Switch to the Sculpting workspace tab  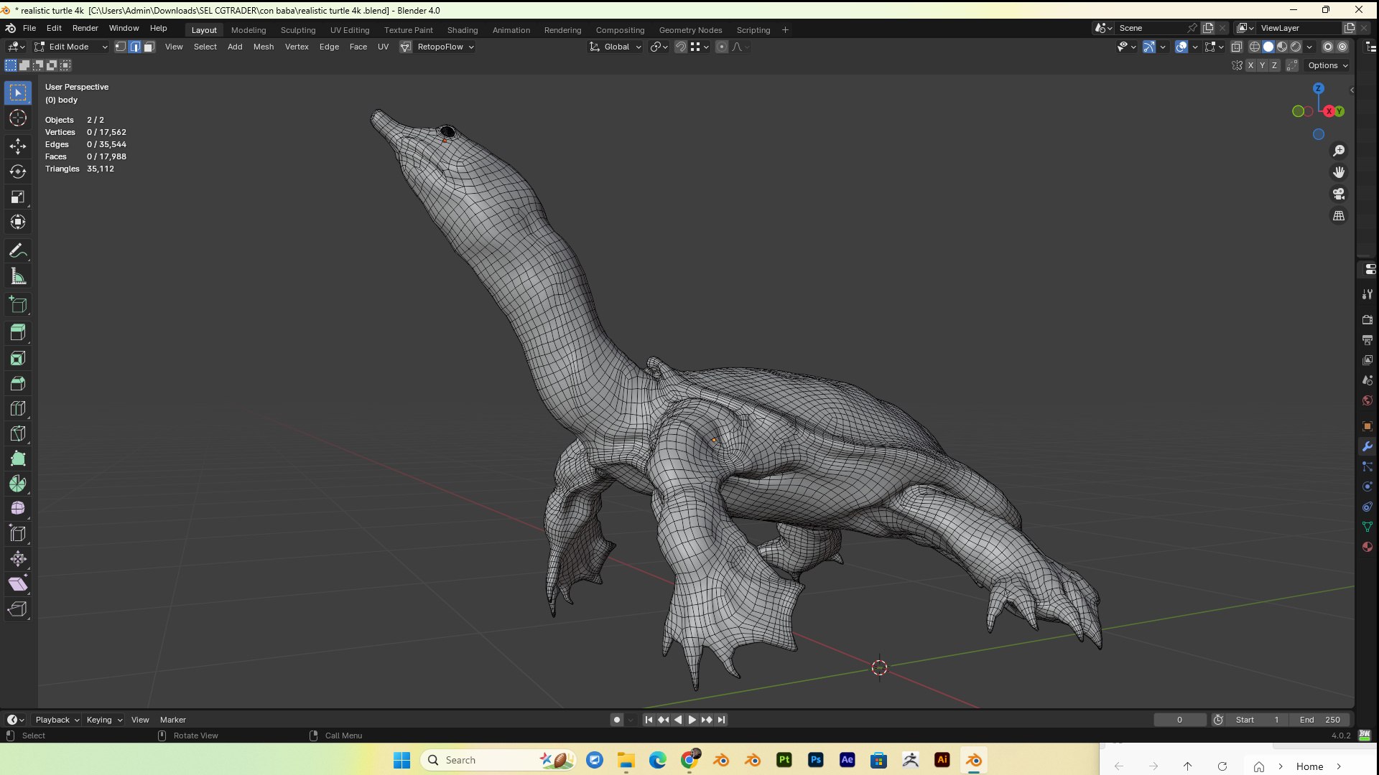(298, 30)
